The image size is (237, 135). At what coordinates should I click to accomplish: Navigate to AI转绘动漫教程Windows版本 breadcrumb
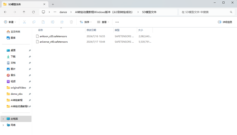pyautogui.click(x=104, y=12)
